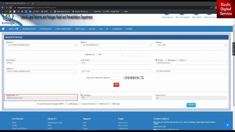Choose netBanking payment option
This screenshot has height=132, width=235.
pyautogui.click(x=66, y=103)
